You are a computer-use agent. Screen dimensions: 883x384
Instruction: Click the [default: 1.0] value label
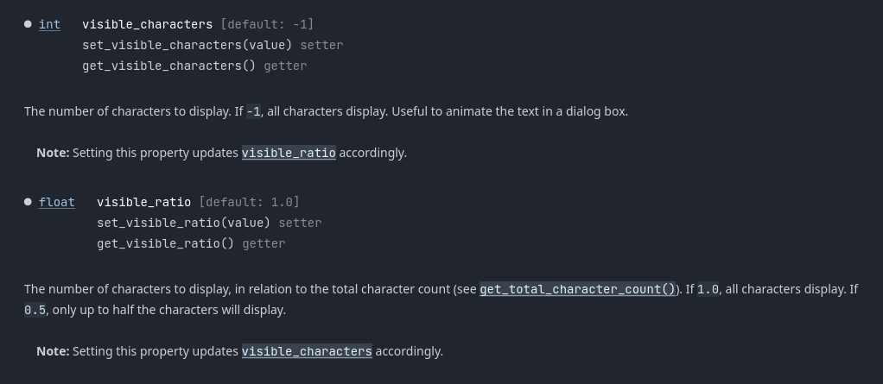pos(250,202)
